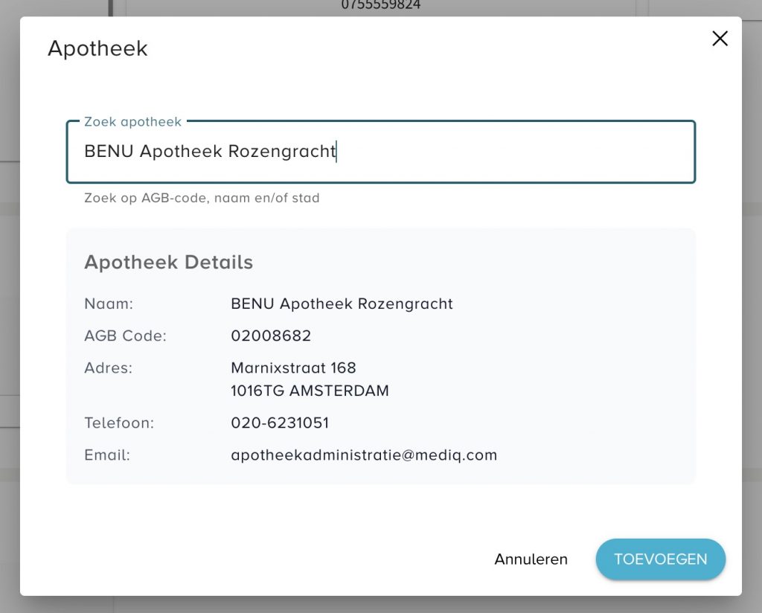Select the AGB code 02008682

click(x=271, y=336)
